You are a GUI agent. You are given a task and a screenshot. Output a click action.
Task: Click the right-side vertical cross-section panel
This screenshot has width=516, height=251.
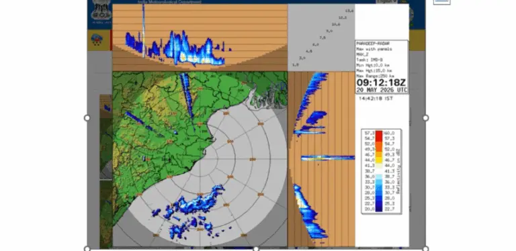[322, 159]
